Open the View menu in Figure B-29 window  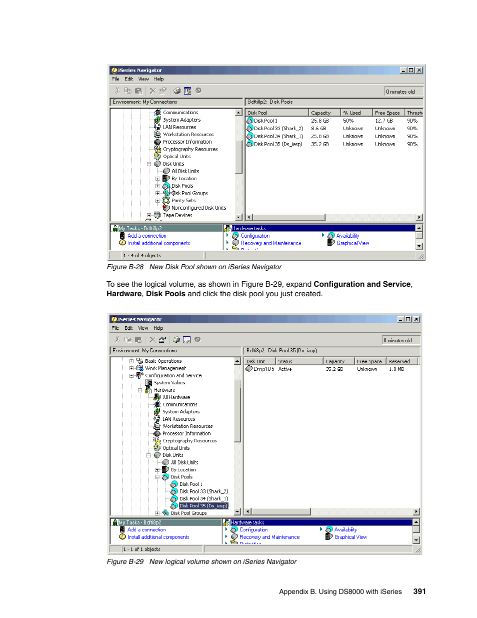tap(143, 328)
